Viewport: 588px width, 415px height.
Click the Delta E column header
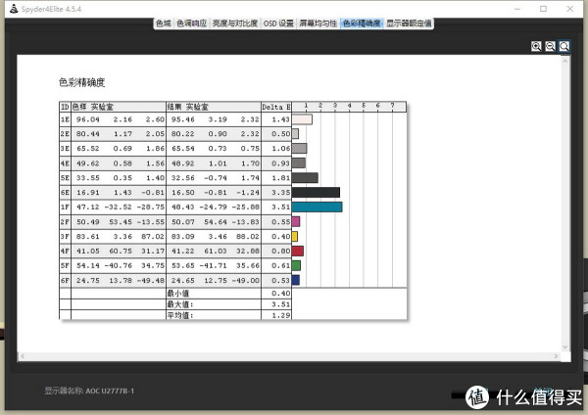[x=276, y=107]
